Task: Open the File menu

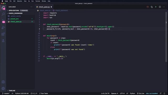Action: (x=10, y=1)
